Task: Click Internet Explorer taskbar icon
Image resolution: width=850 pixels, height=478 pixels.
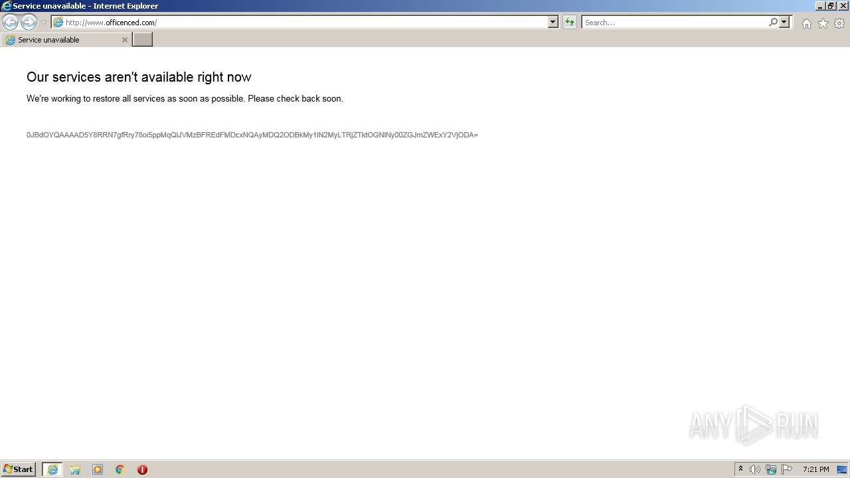Action: pyautogui.click(x=52, y=469)
